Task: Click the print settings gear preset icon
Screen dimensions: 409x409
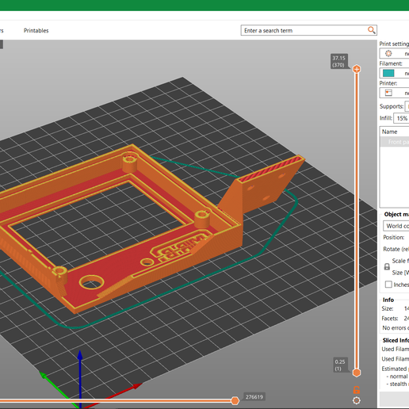Action: coord(388,54)
